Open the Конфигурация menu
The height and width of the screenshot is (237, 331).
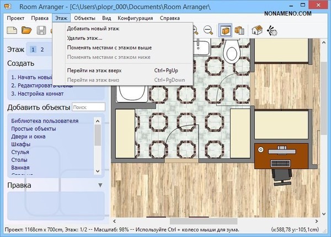(x=135, y=18)
